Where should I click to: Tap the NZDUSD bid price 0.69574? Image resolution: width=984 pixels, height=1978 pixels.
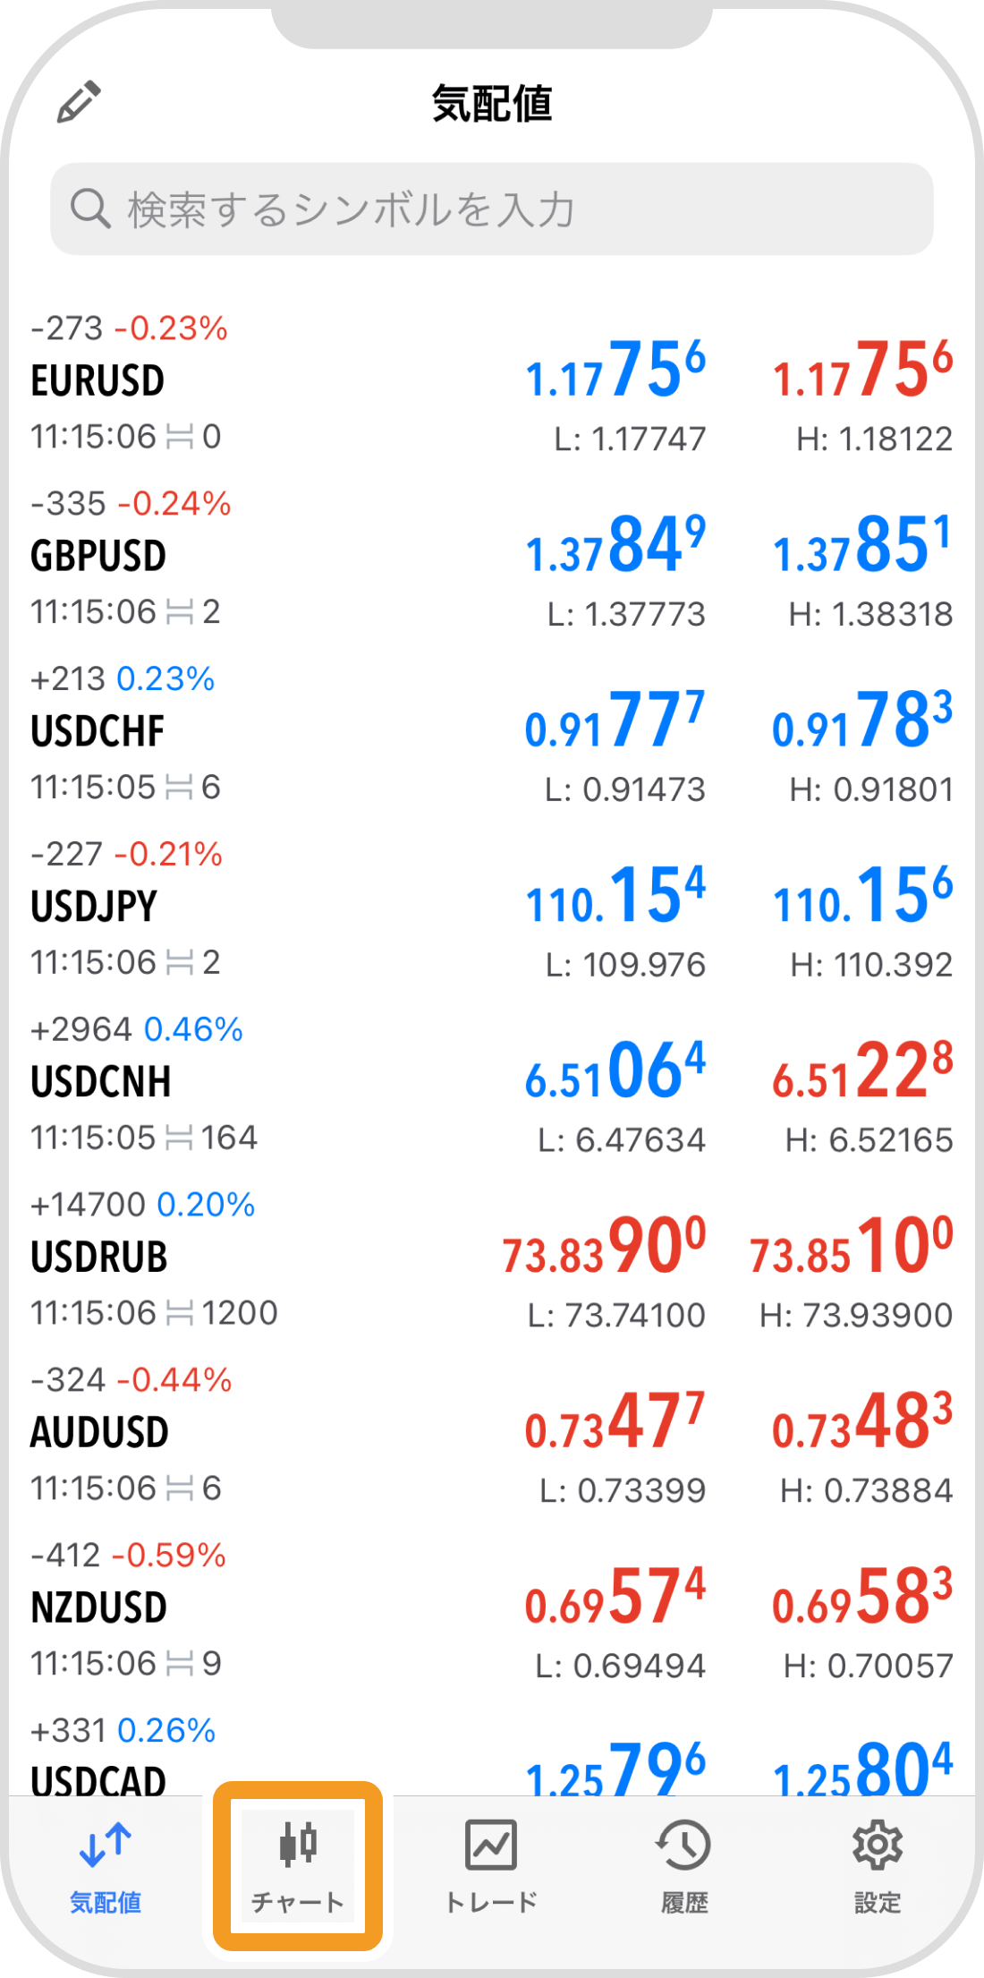[x=615, y=1598]
